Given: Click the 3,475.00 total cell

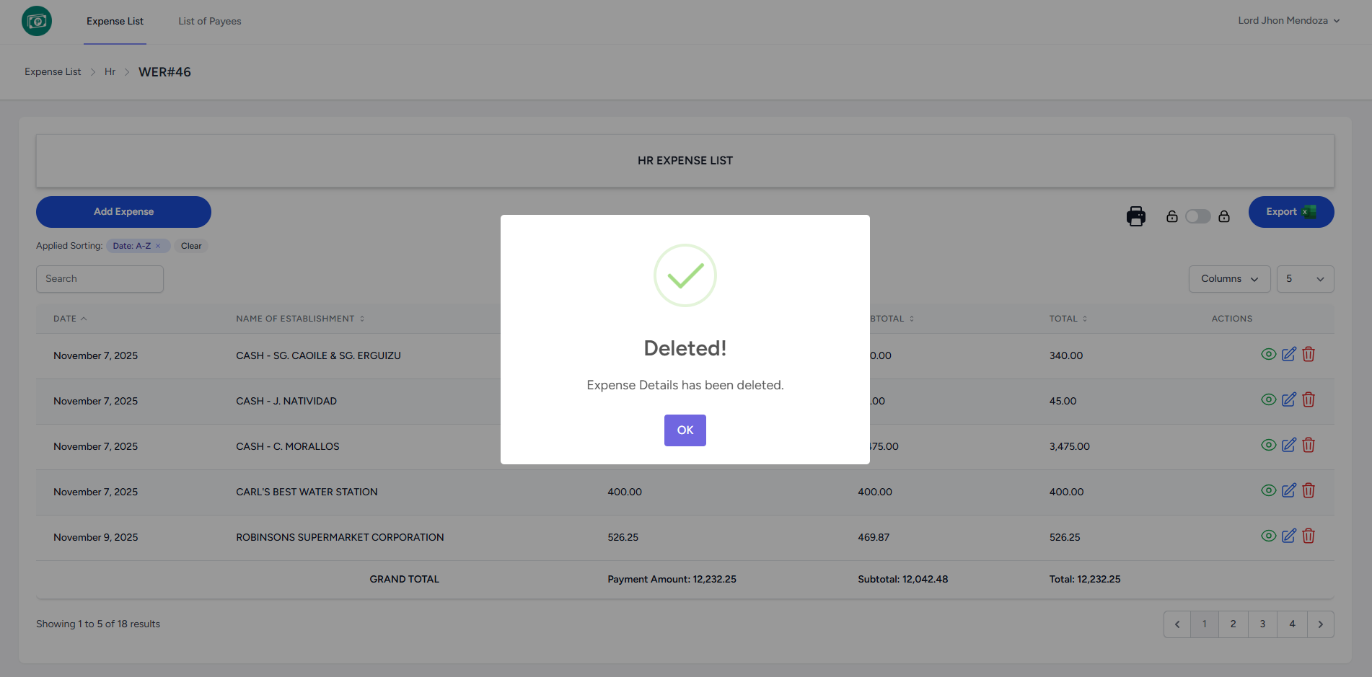Looking at the screenshot, I should point(1070,447).
